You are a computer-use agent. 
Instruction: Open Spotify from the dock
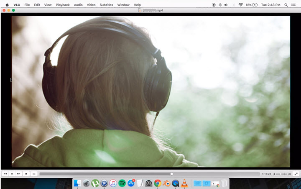pyautogui.click(x=122, y=183)
